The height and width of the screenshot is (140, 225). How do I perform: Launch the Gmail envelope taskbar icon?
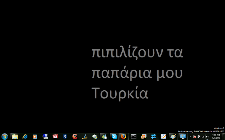pos(55,136)
